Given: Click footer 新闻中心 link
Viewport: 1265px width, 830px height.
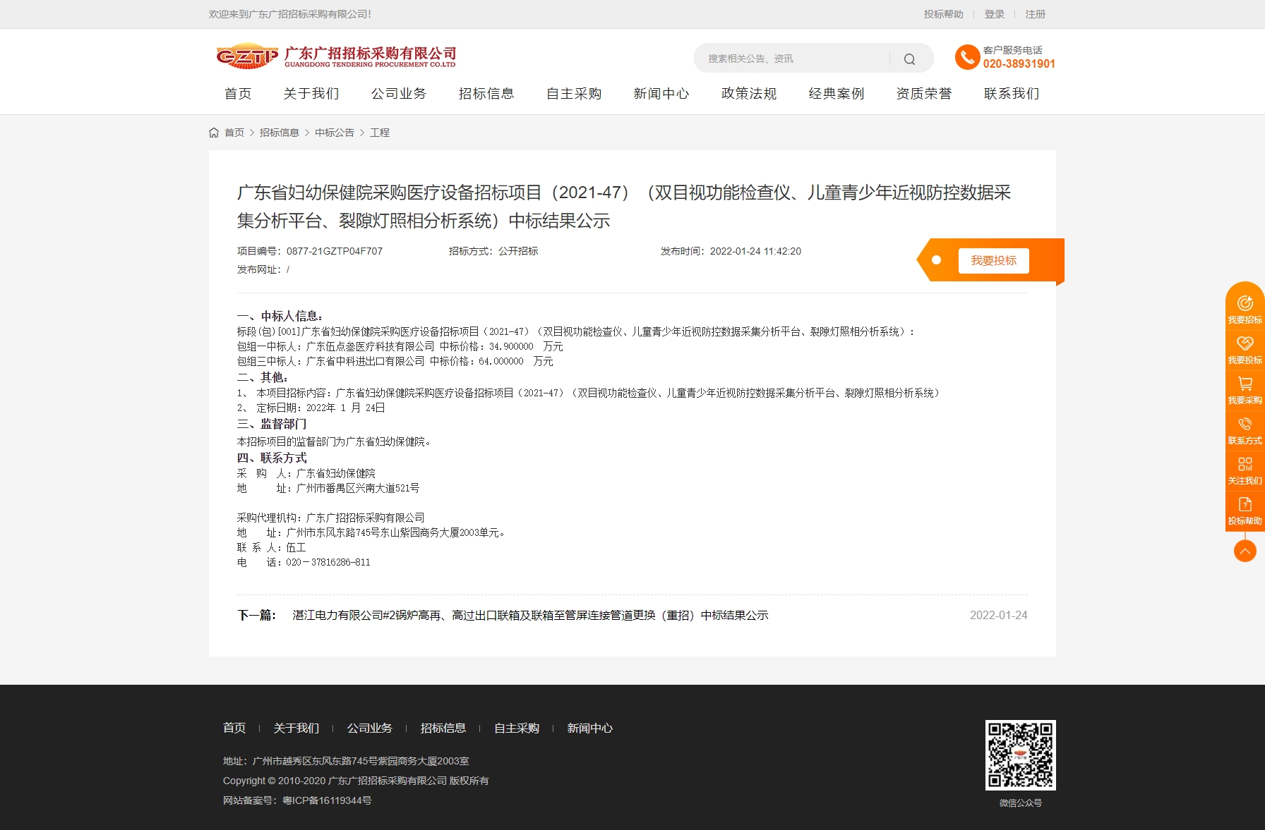Looking at the screenshot, I should [x=590, y=728].
